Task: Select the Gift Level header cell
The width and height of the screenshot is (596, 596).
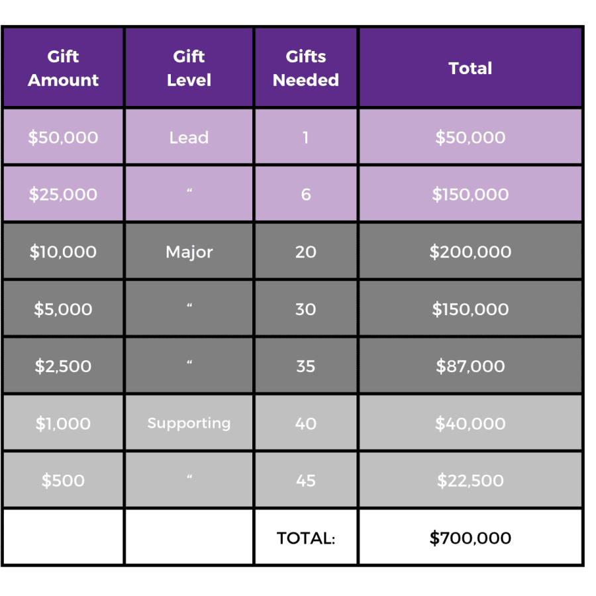Action: click(189, 68)
